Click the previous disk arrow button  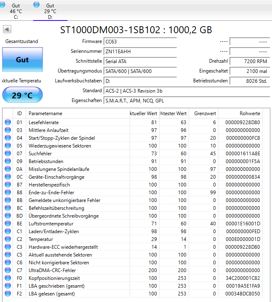[7, 29]
